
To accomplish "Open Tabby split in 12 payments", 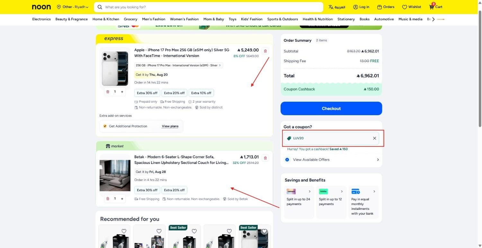I will coord(331,202).
